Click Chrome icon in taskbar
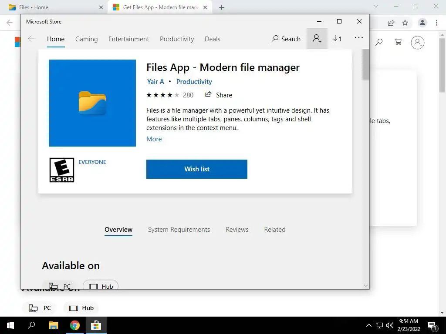The height and width of the screenshot is (334, 446). (x=75, y=325)
